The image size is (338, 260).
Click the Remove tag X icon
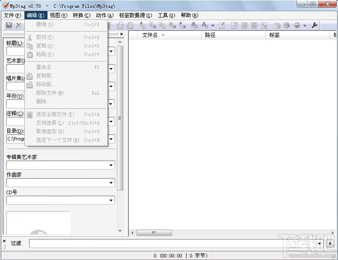coord(19,25)
